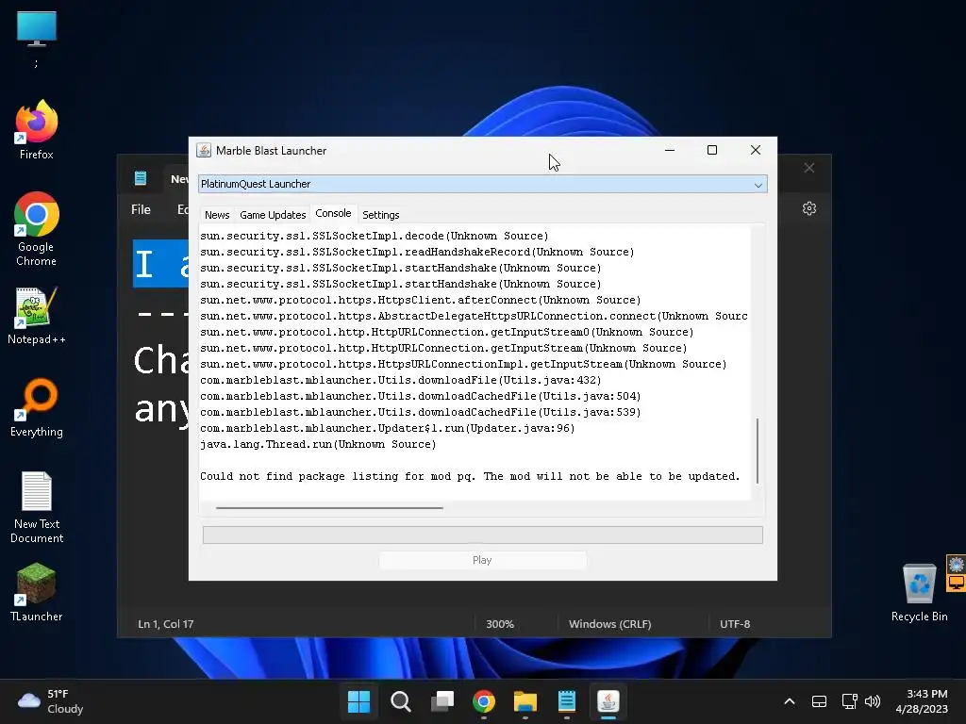The width and height of the screenshot is (966, 724).
Task: Click the launcher progress bar
Action: click(482, 535)
